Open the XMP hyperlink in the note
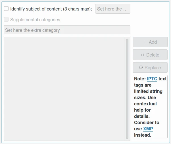 click(148, 129)
